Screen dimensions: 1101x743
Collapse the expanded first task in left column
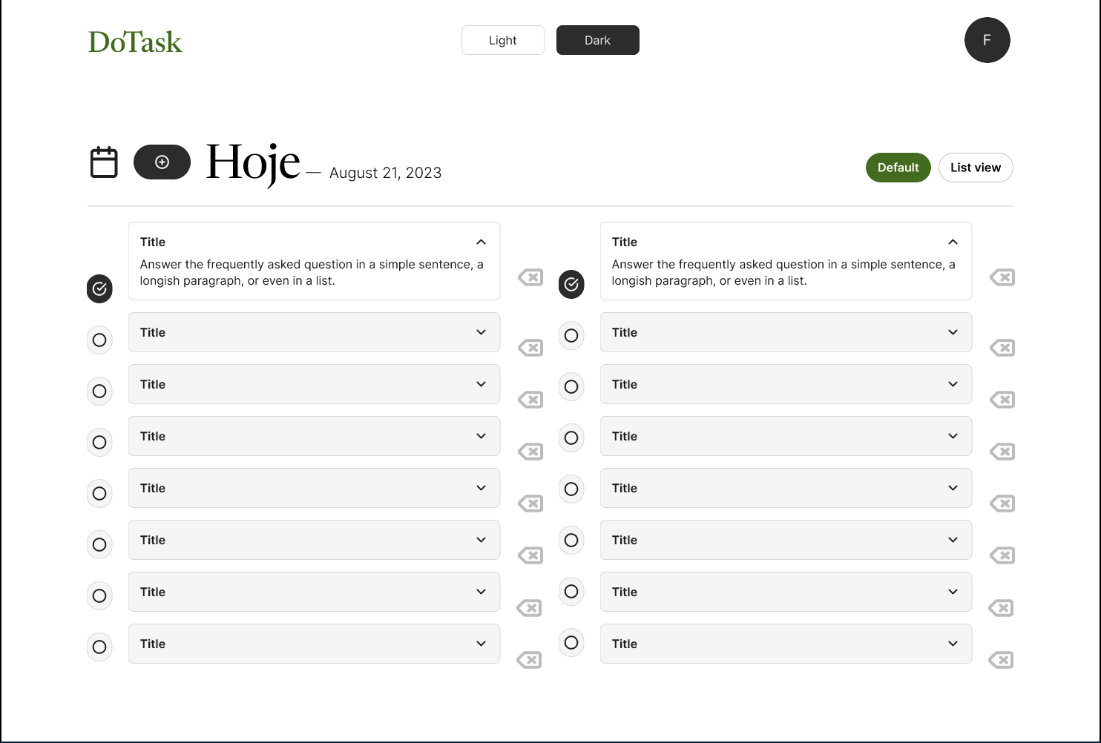pyautogui.click(x=481, y=242)
